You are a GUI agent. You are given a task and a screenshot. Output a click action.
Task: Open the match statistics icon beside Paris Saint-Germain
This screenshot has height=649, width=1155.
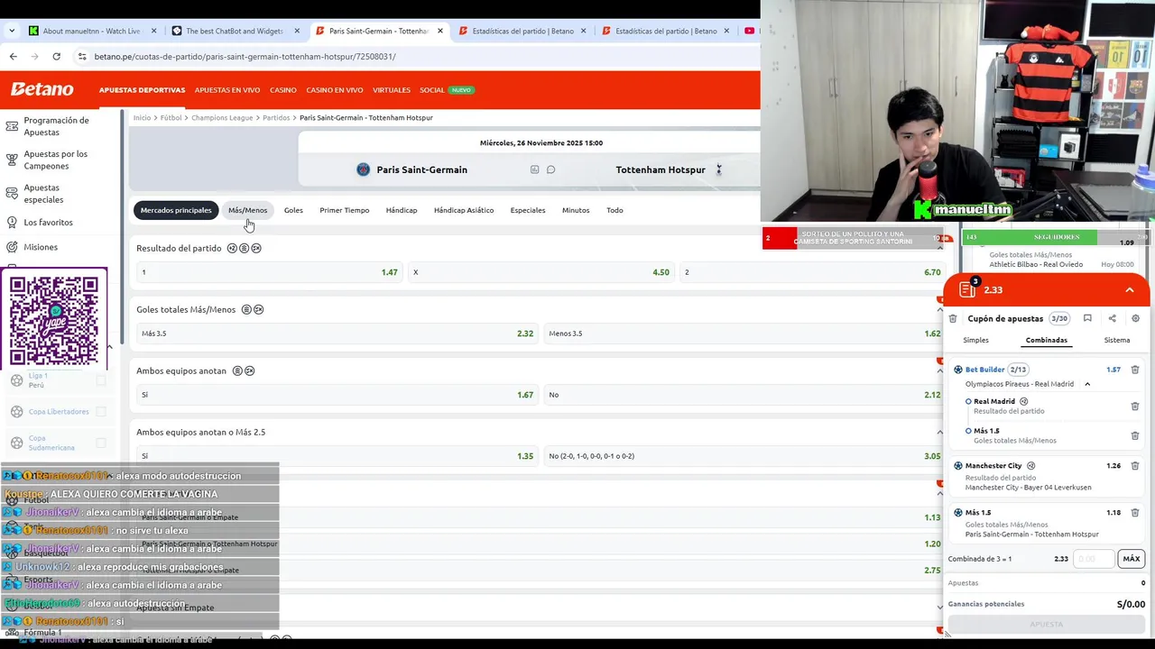(x=534, y=169)
